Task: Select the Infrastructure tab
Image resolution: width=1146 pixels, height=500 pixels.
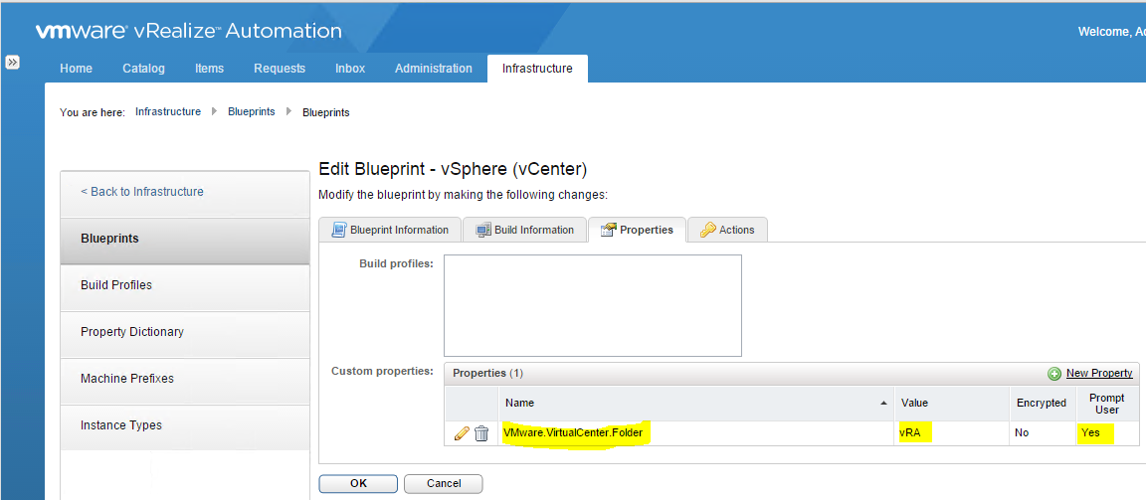Action: pyautogui.click(x=537, y=68)
